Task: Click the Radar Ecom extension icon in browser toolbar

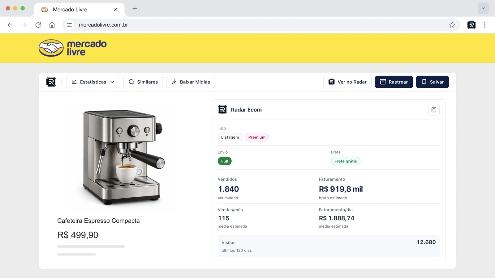Action: click(x=471, y=25)
